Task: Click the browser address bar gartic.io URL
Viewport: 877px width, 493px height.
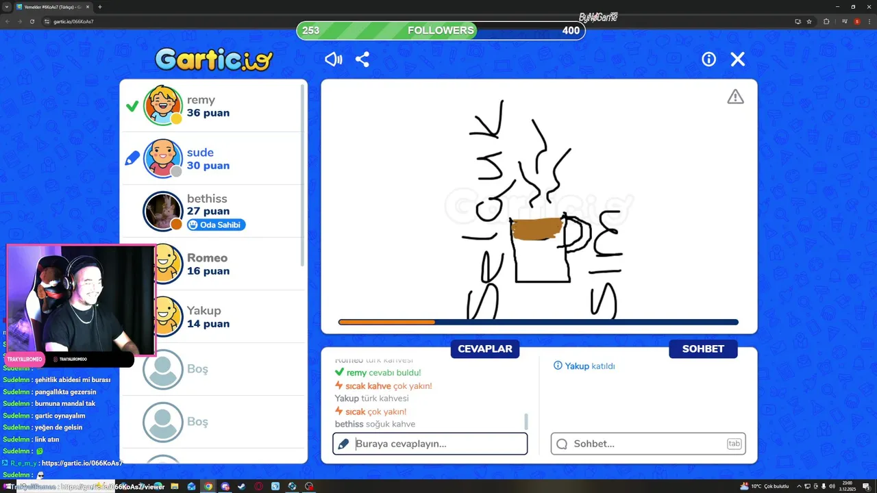Action: [73, 21]
